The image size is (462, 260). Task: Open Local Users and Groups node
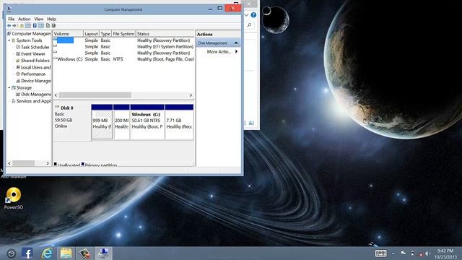[35, 67]
